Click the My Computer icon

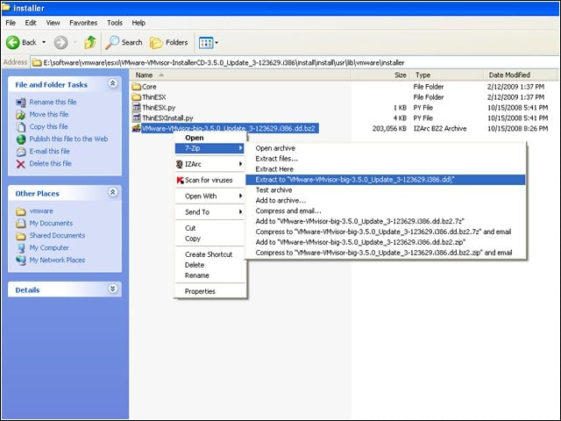[21, 247]
